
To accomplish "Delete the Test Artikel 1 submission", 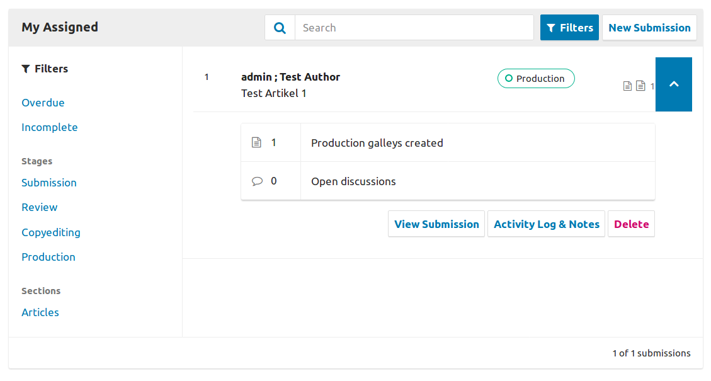I will [631, 224].
